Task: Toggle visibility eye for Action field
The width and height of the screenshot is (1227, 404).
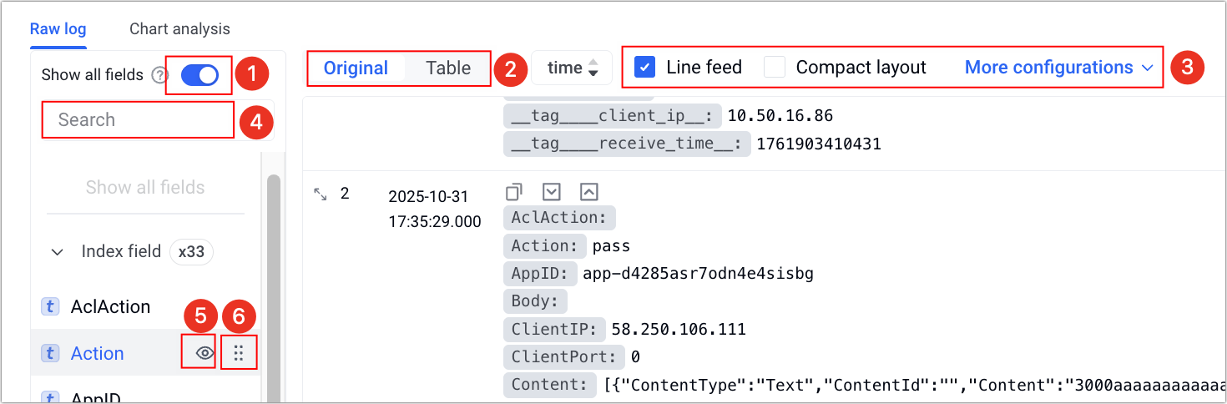Action: [x=204, y=353]
